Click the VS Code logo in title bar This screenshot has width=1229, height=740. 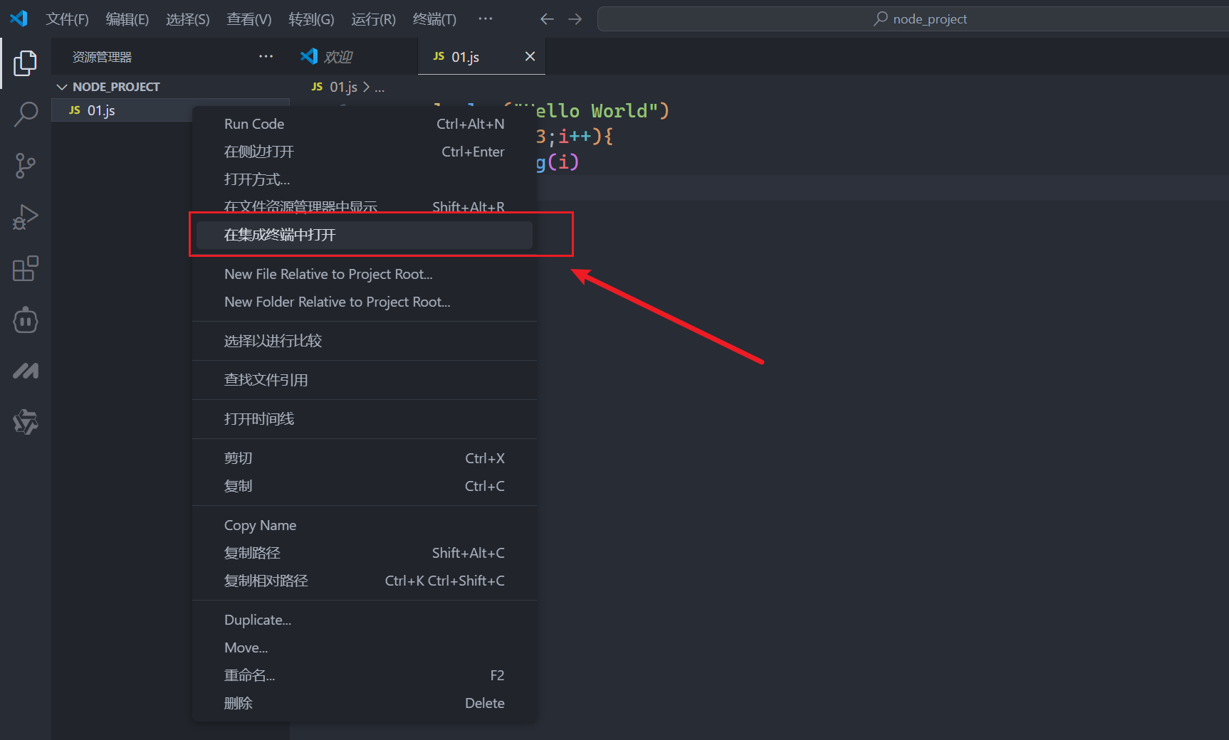pyautogui.click(x=19, y=18)
